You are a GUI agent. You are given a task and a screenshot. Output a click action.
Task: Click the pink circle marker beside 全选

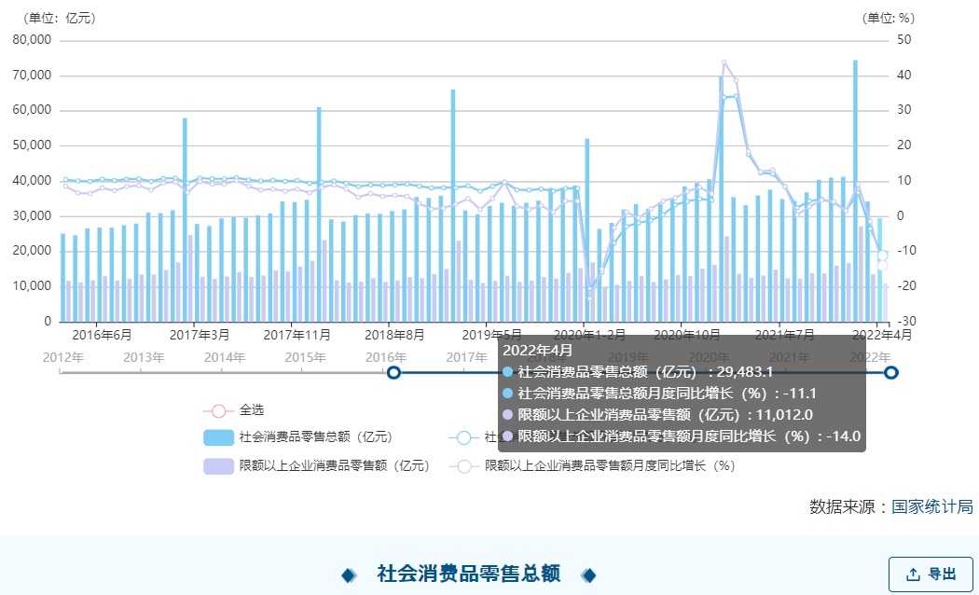point(218,411)
